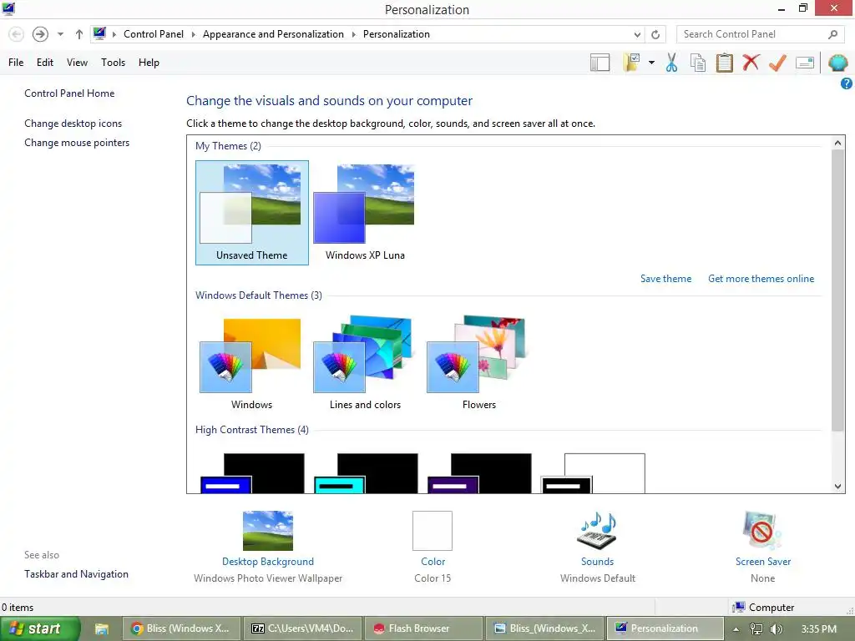
Task: Open Screen Saver icon
Action: click(762, 530)
